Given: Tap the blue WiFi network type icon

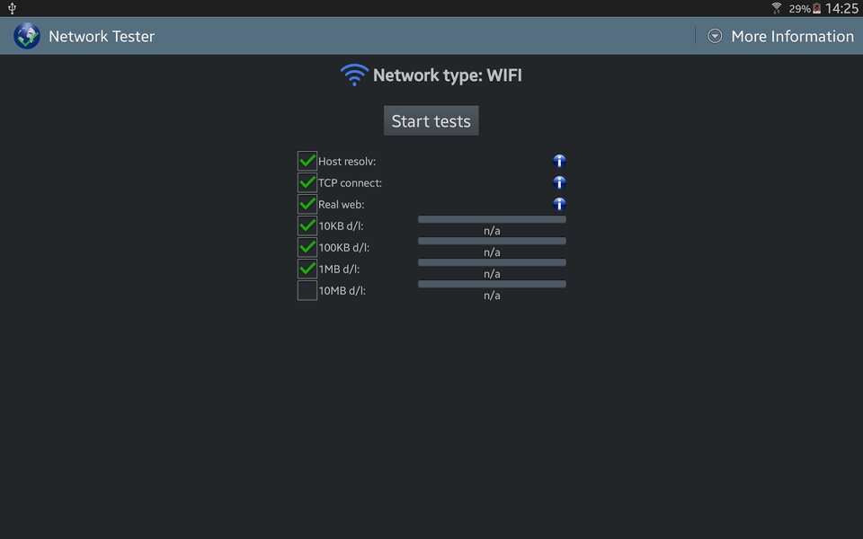Looking at the screenshot, I should point(354,75).
